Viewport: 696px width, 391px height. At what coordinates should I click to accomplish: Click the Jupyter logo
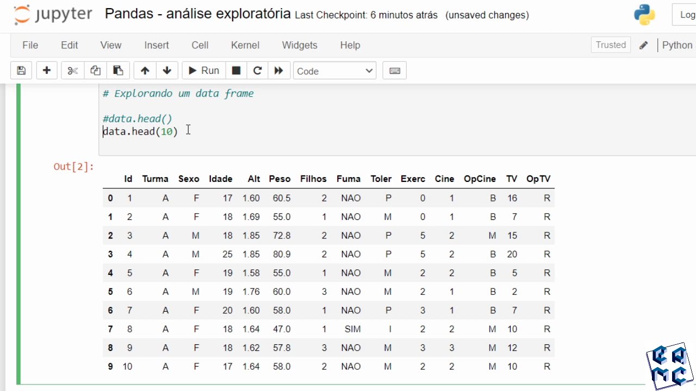coord(53,15)
